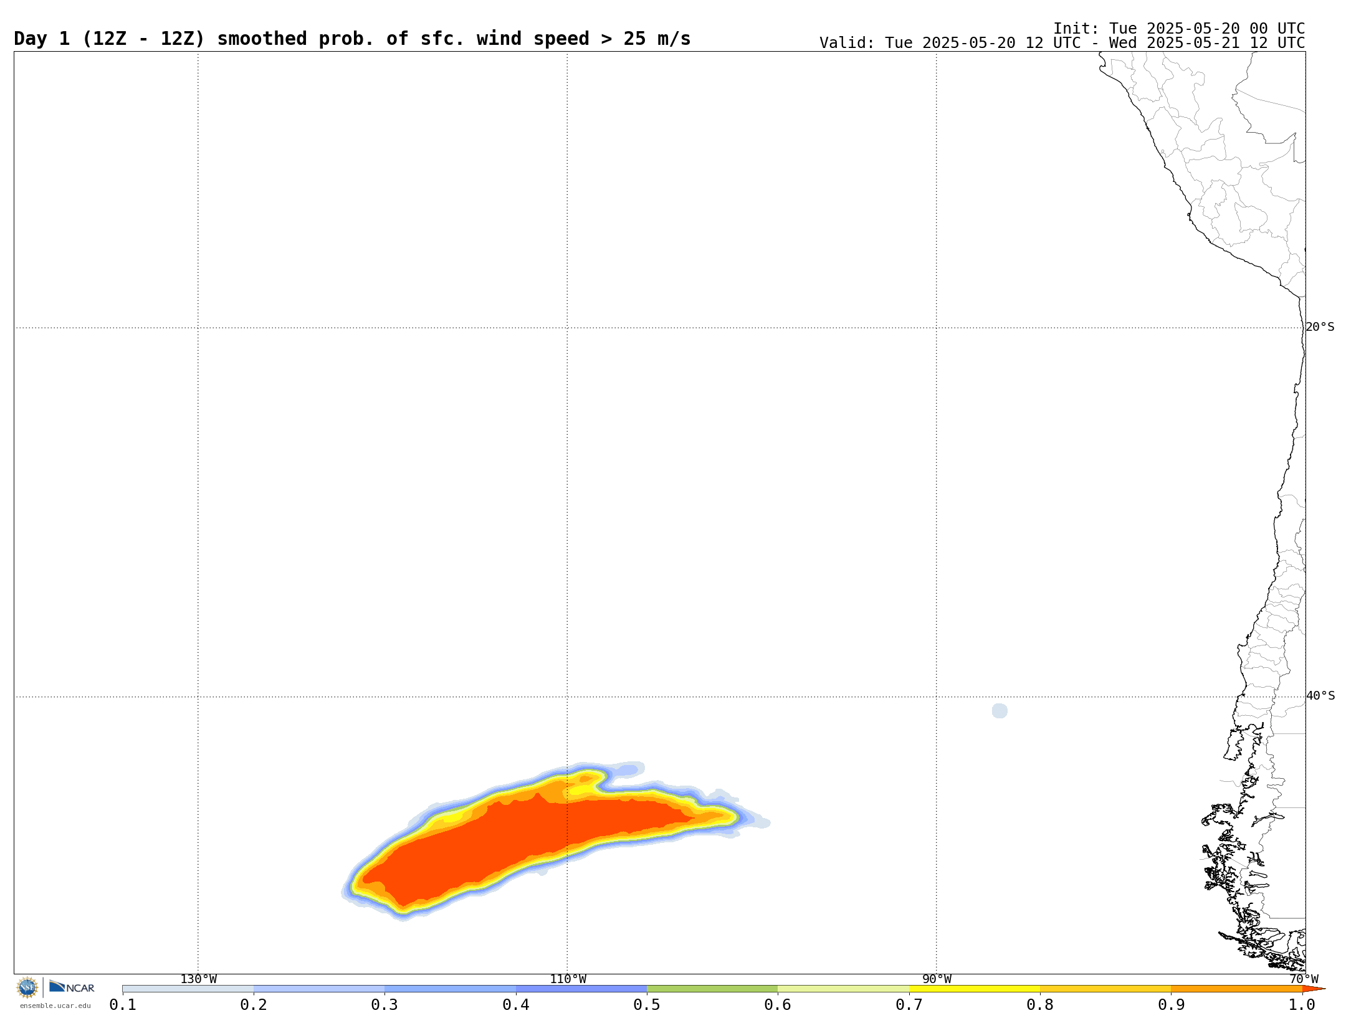Image resolution: width=1346 pixels, height=1013 pixels.
Task: Click the 1.0 colorbar tick label
Action: click(x=1302, y=1004)
